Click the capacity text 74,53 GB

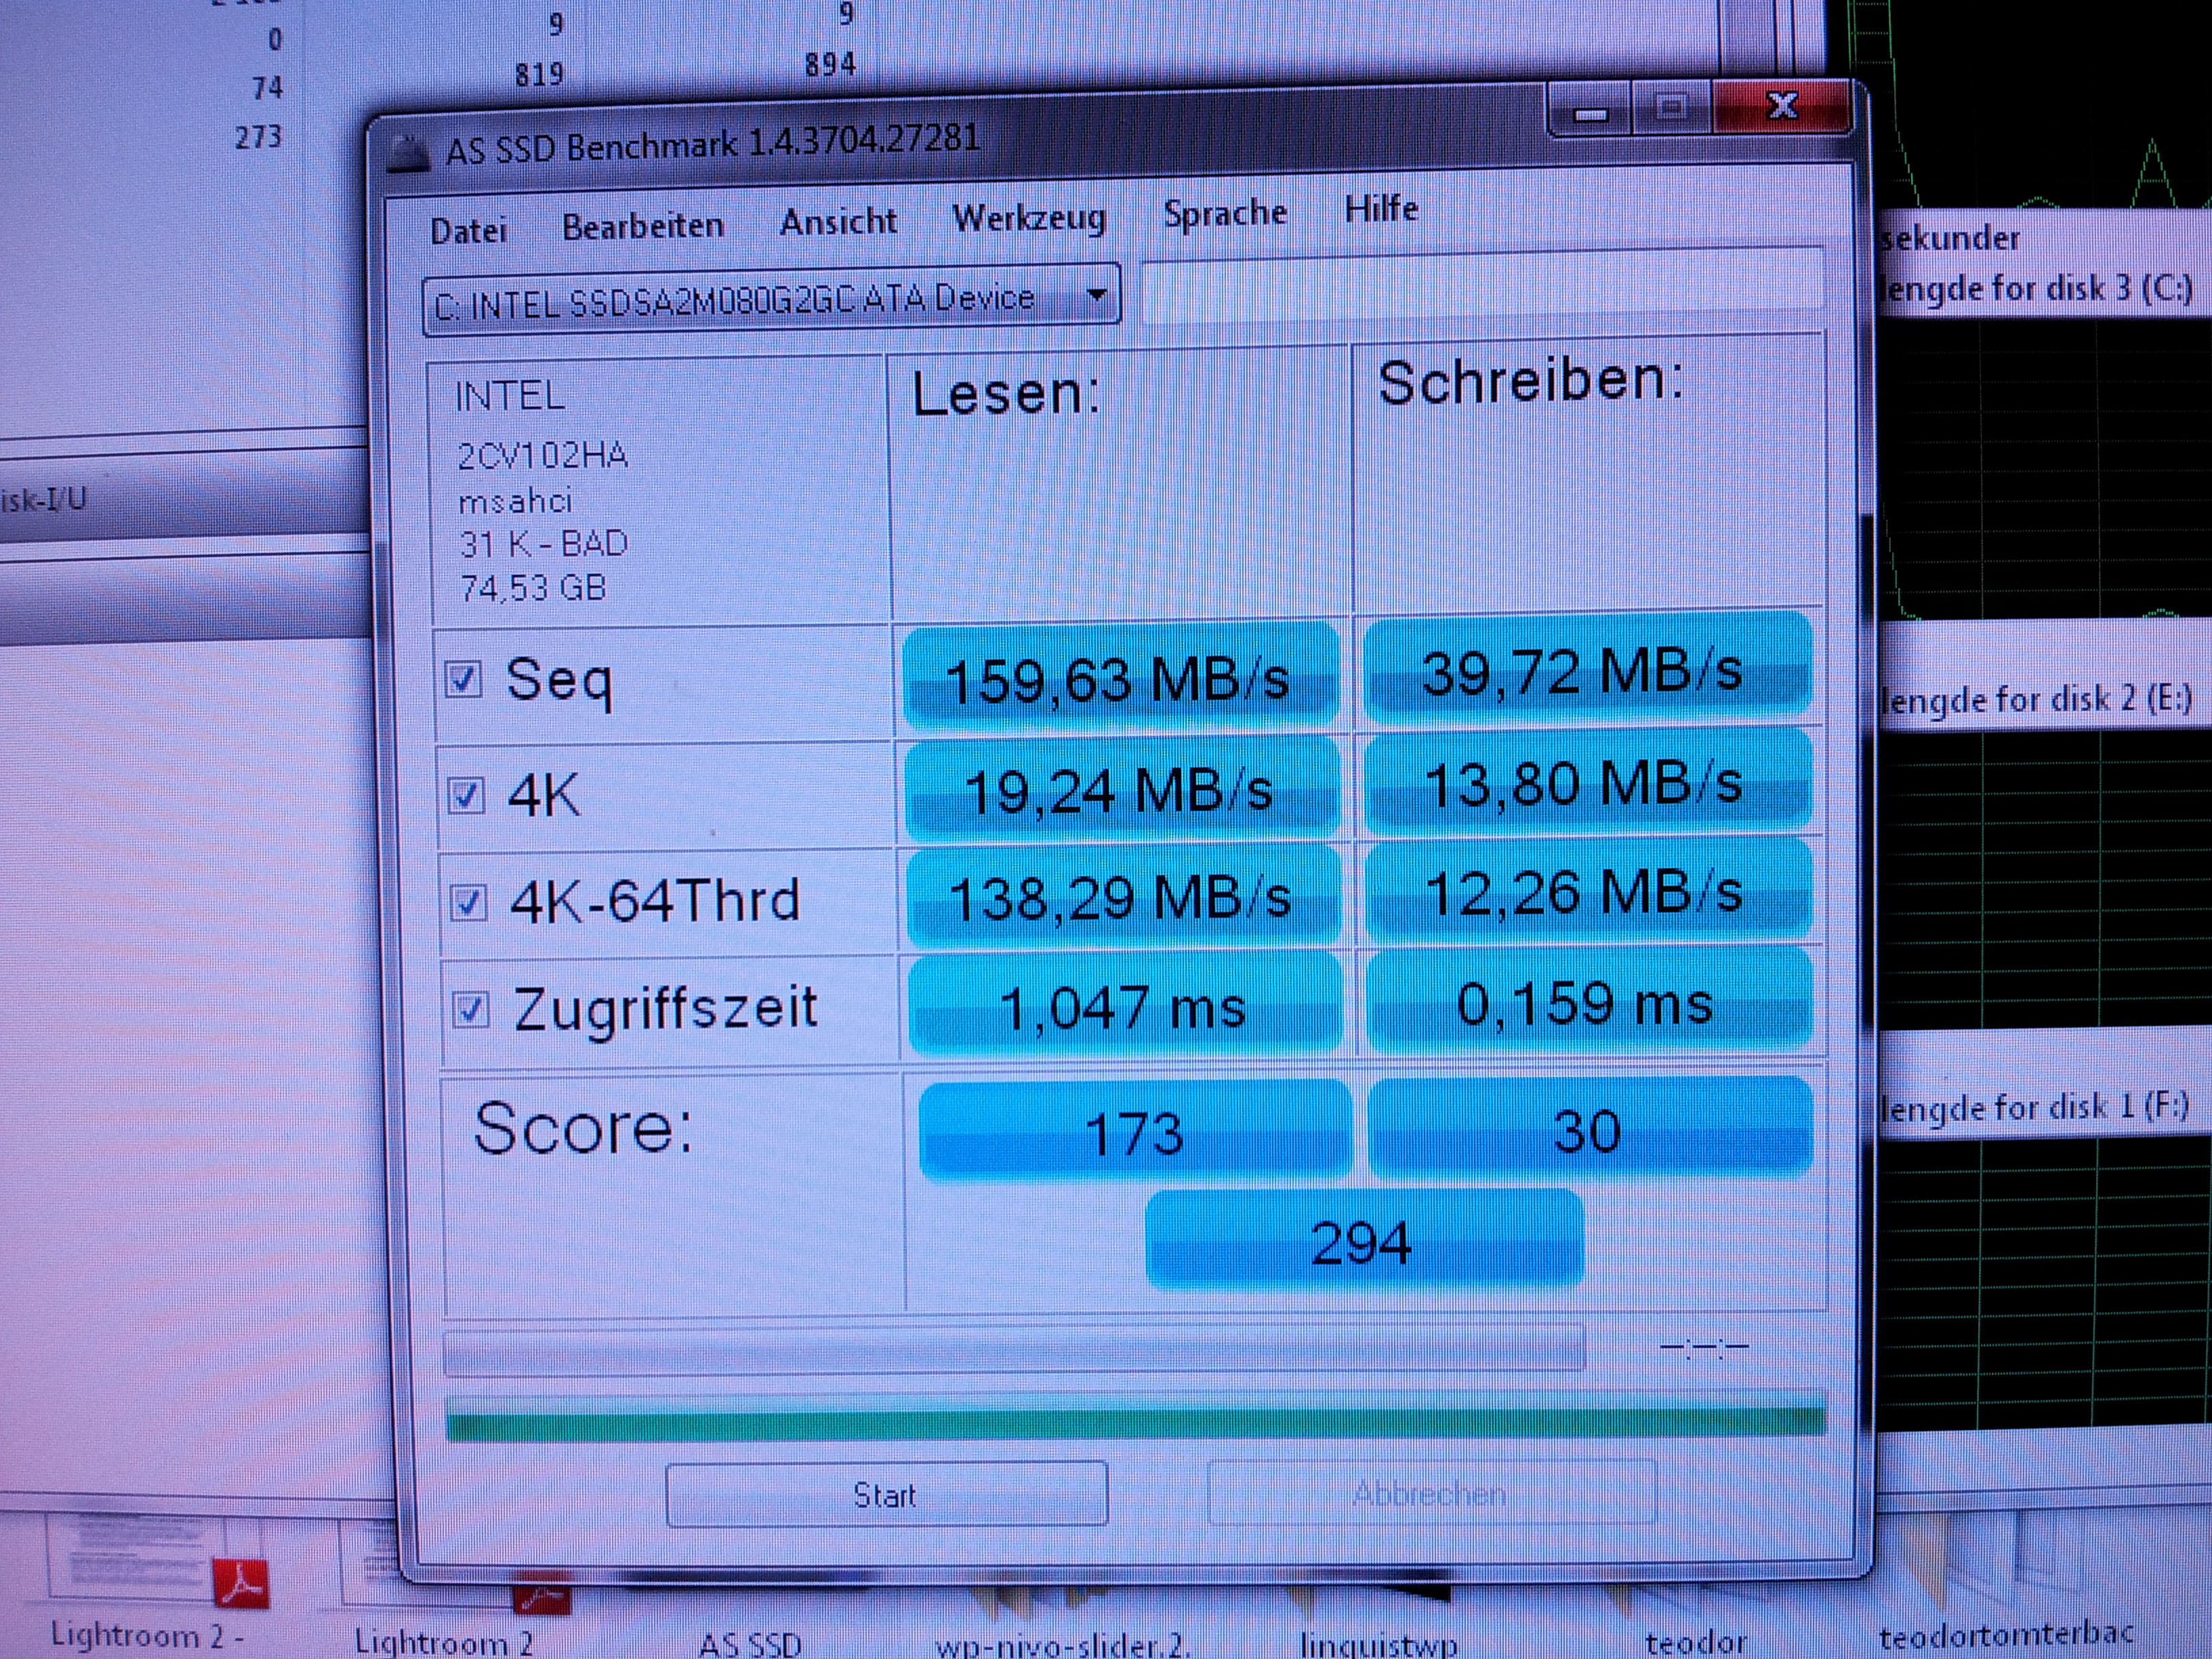coord(533,588)
